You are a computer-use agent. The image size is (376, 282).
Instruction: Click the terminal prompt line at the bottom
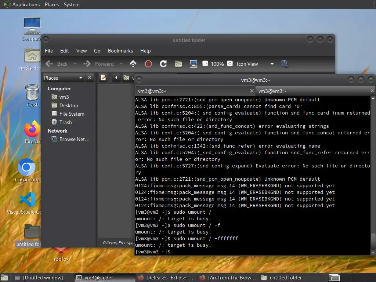pos(253,252)
